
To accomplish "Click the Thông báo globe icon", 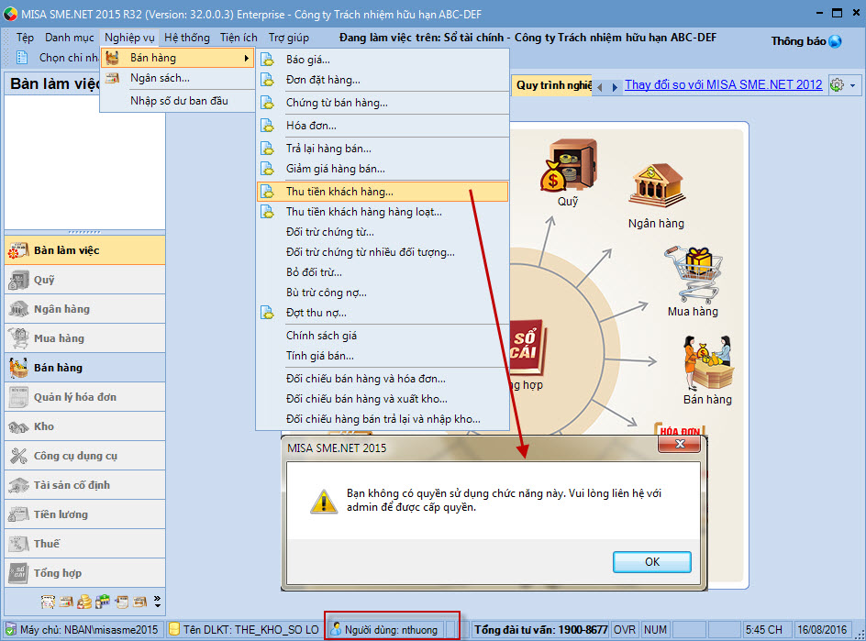I will (836, 41).
